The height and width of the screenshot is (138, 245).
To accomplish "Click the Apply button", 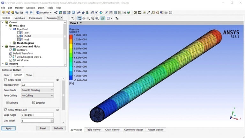I will pyautogui.click(x=8, y=128).
